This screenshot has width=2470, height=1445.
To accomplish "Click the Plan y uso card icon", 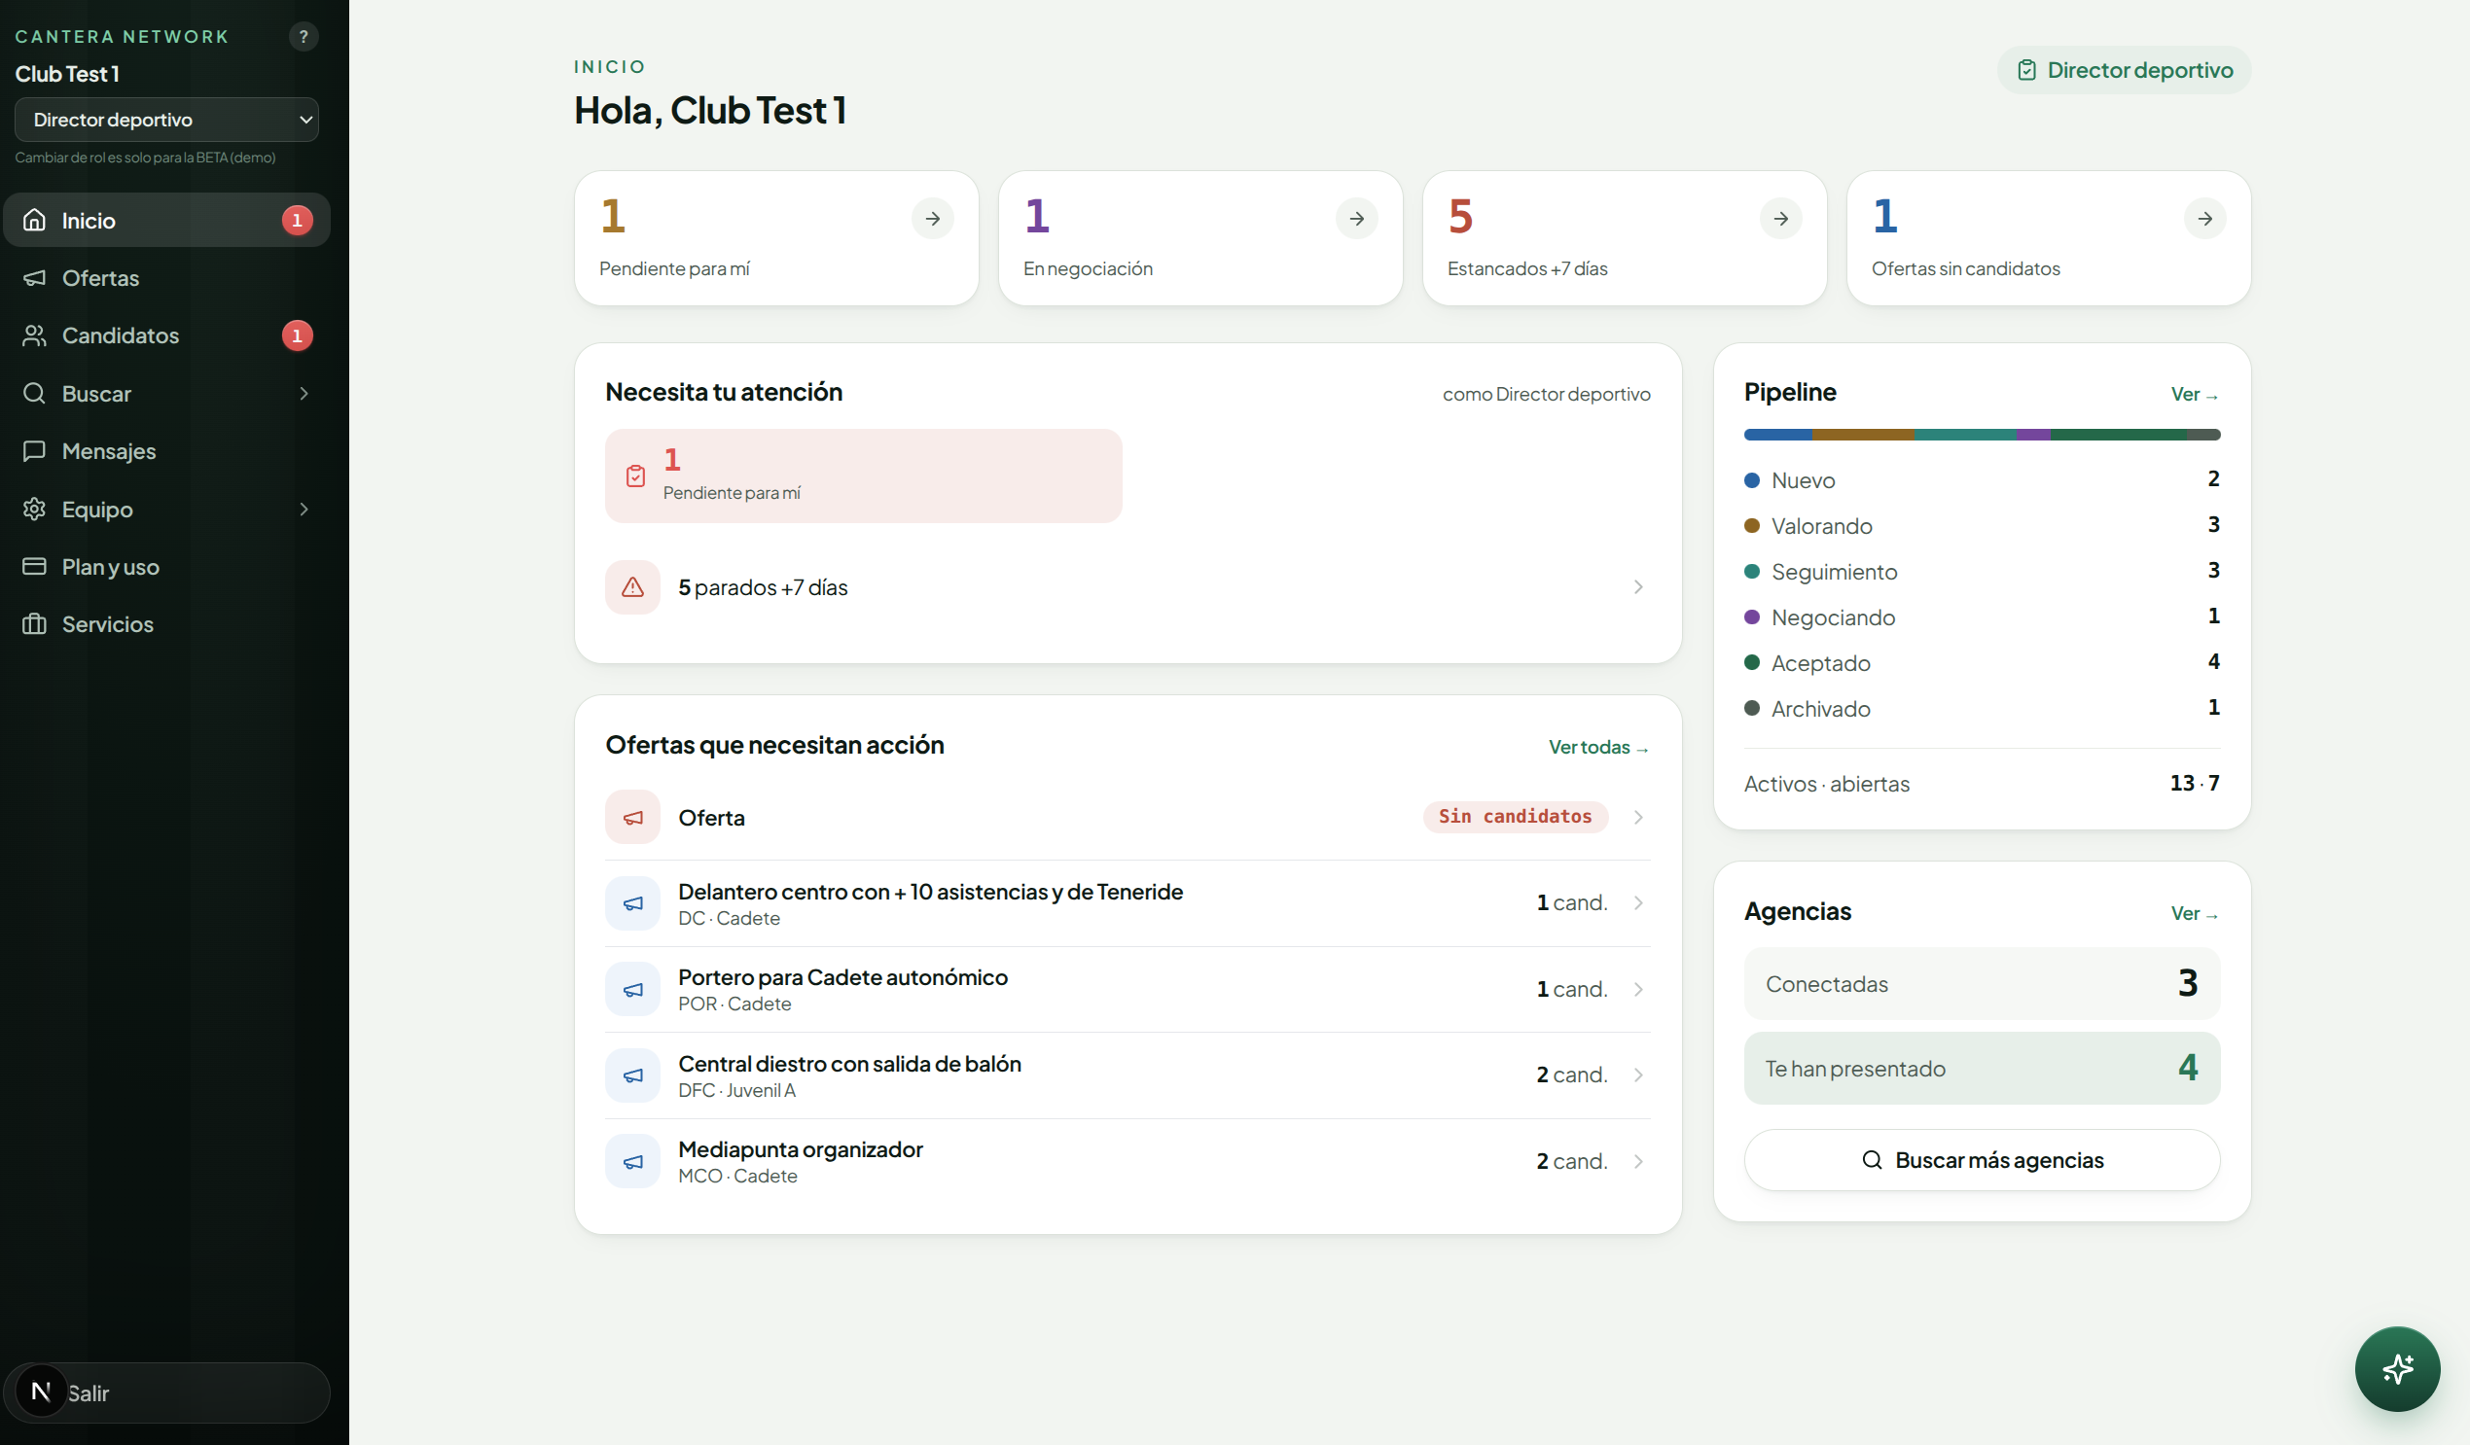I will (34, 566).
